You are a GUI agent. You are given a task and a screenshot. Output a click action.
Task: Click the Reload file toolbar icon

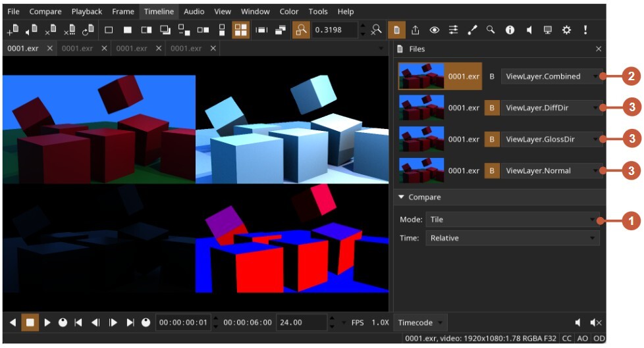point(88,30)
